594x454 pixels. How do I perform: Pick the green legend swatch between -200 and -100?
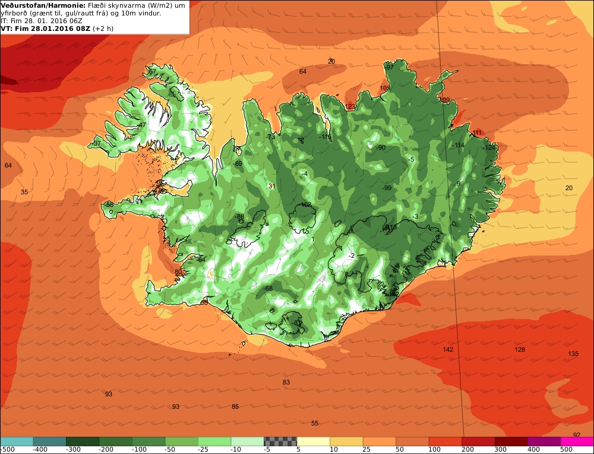pyautogui.click(x=116, y=442)
